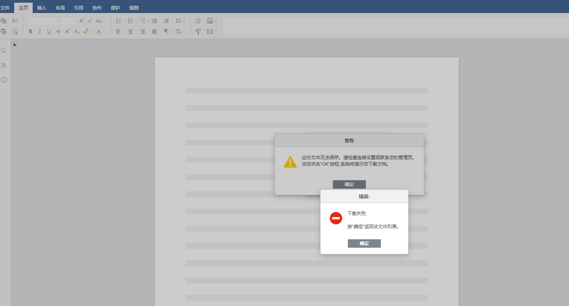Click the multilevel list icon
569x306 pixels.
pos(142,21)
